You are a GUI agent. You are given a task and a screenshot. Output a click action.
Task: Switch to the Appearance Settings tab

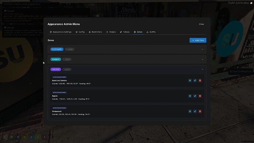click(60, 32)
